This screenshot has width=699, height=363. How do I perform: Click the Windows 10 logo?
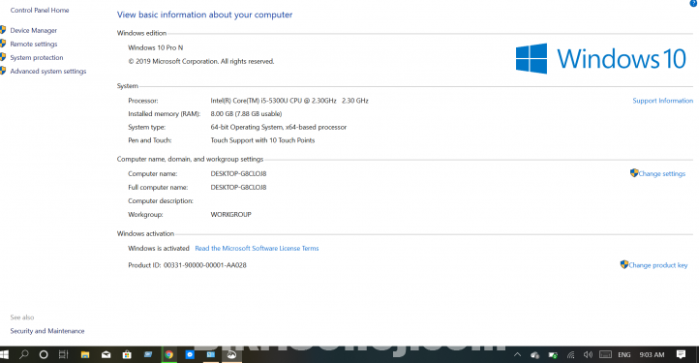coord(600,58)
